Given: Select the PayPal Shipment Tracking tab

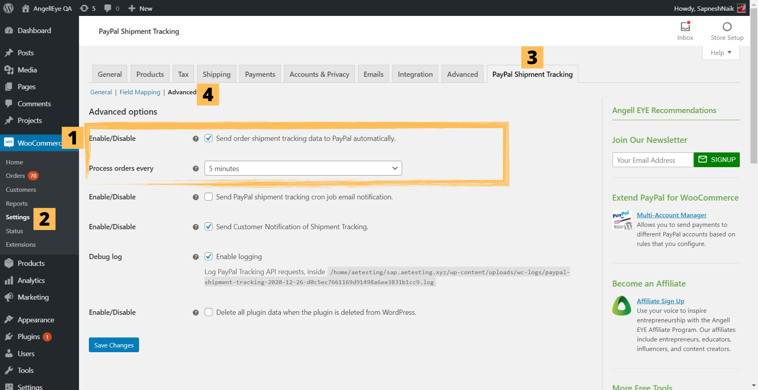Looking at the screenshot, I should [532, 74].
